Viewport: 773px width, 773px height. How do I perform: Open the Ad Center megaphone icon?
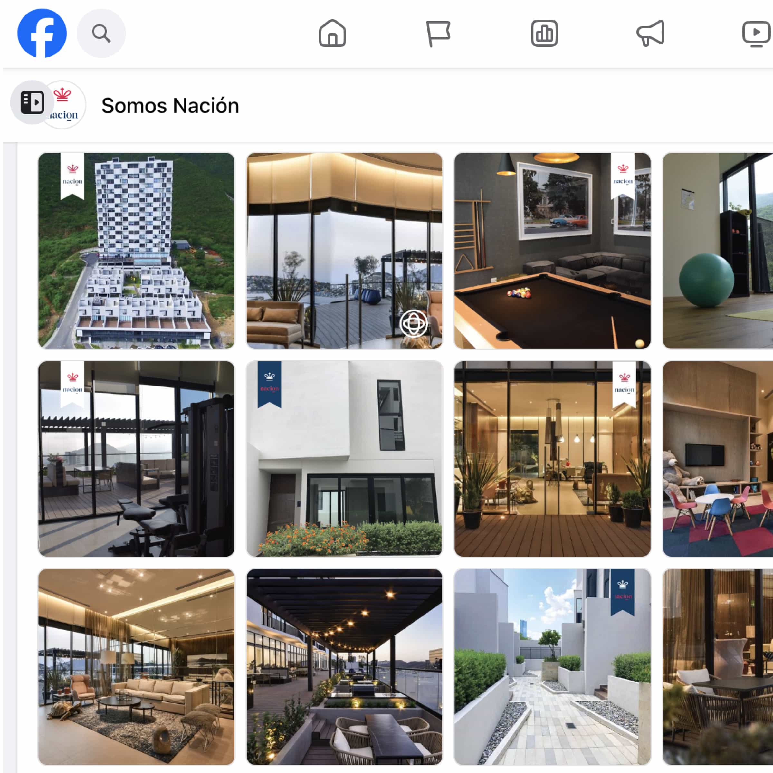[651, 33]
